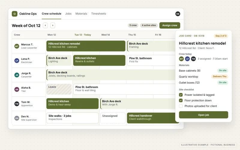Open Pine St. bathroom First fix block
This screenshot has width=240, height=150.
(x=151, y=60)
